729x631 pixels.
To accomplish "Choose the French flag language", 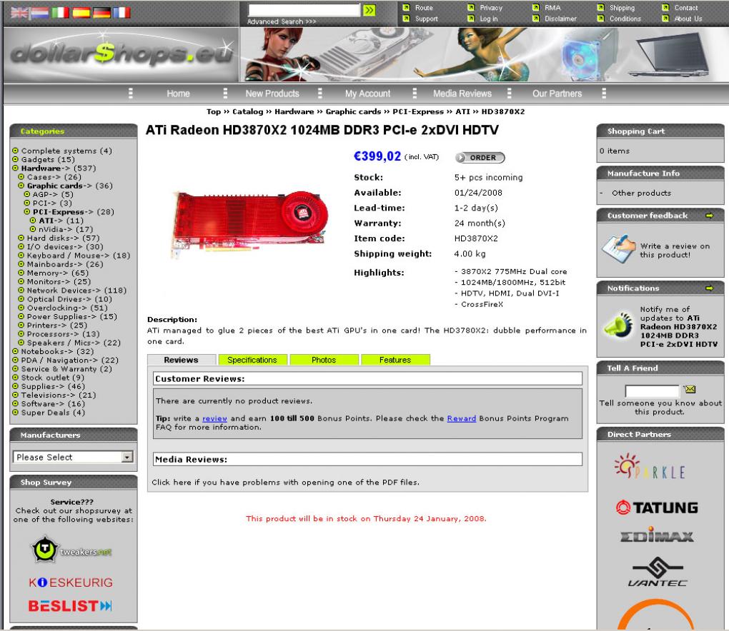I will coord(121,13).
